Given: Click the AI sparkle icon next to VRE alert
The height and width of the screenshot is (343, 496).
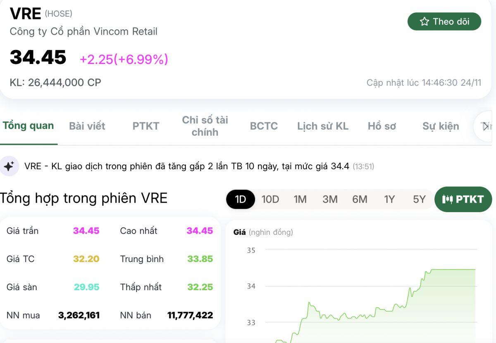Looking at the screenshot, I should pos(10,166).
